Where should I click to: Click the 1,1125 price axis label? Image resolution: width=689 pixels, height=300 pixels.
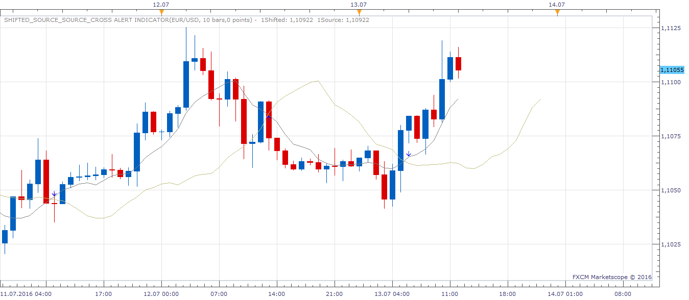click(x=671, y=28)
